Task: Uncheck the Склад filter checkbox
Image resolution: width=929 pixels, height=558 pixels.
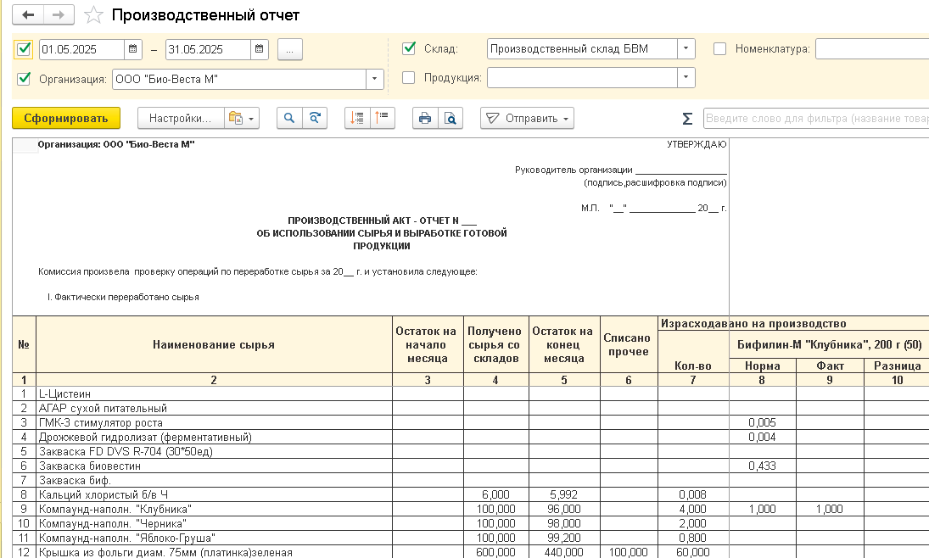Action: pyautogui.click(x=409, y=48)
